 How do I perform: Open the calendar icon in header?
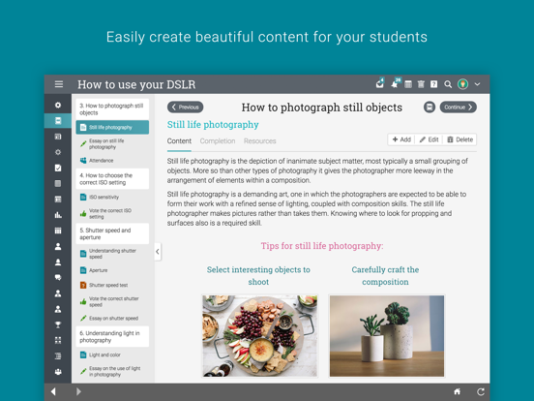click(408, 84)
